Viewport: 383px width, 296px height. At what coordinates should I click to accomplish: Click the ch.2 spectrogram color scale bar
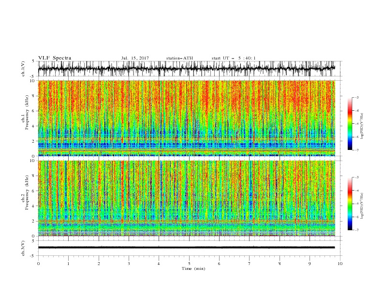pyautogui.click(x=350, y=204)
